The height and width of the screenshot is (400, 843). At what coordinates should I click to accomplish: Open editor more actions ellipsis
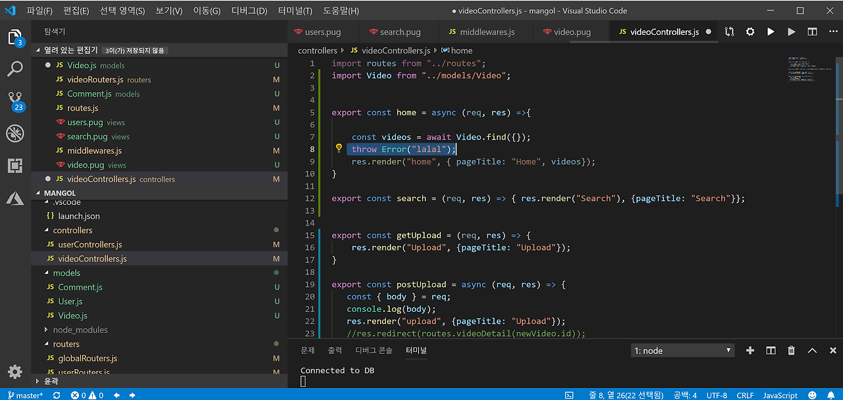pos(832,32)
